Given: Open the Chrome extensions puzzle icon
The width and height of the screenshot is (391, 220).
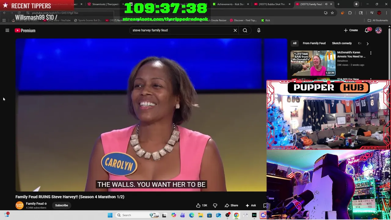Looking at the screenshot, I should pyautogui.click(x=350, y=13).
